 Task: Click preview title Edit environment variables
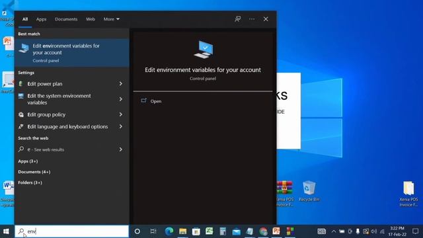[x=203, y=70]
